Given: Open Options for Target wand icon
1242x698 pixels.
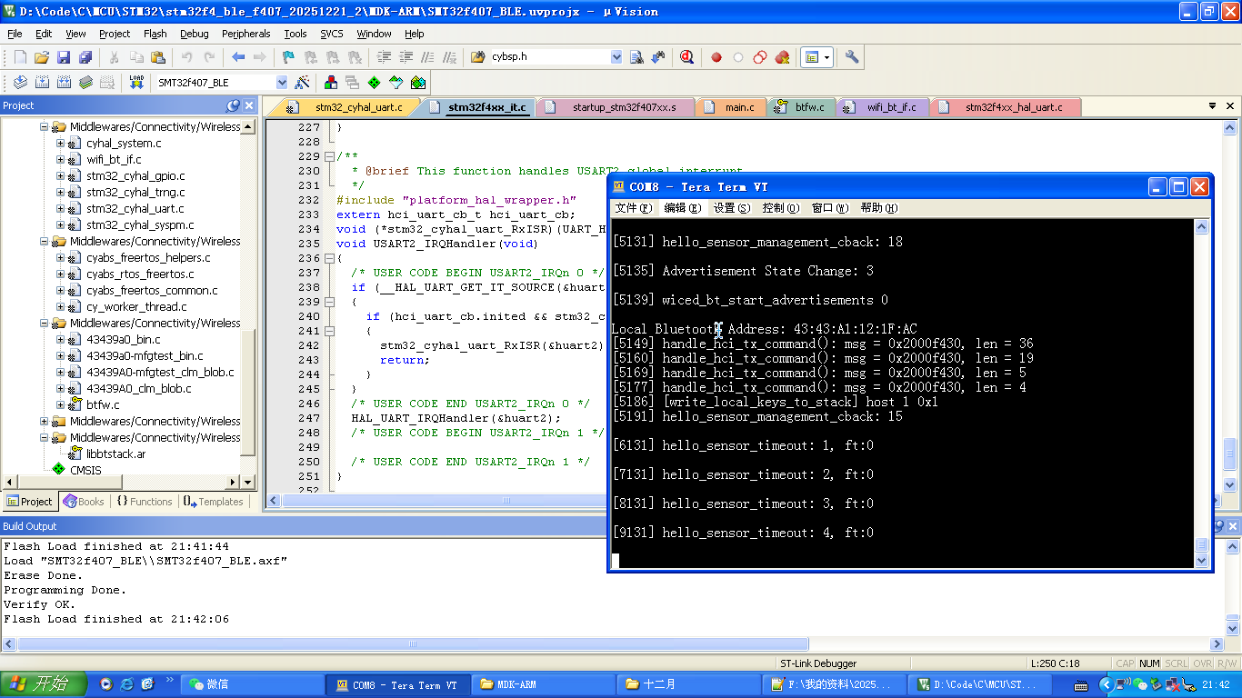Looking at the screenshot, I should 303,83.
